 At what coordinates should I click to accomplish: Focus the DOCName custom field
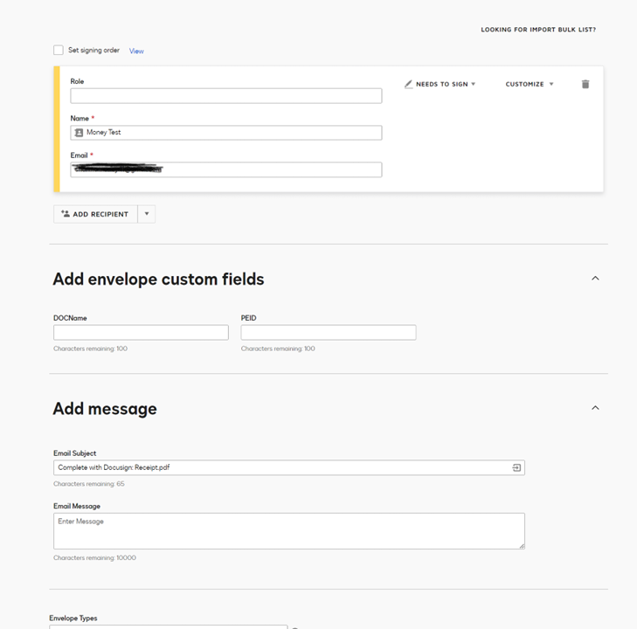coord(141,332)
